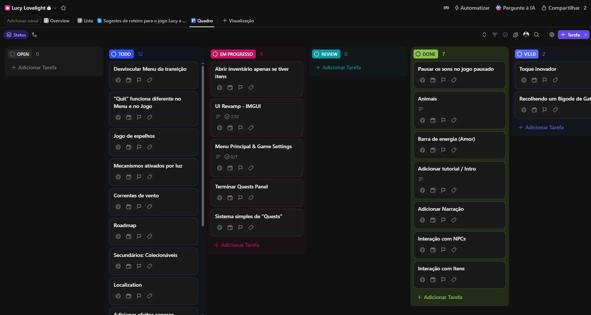This screenshot has height=315, width=591.
Task: Open the Status grouping filter
Action: [16, 35]
